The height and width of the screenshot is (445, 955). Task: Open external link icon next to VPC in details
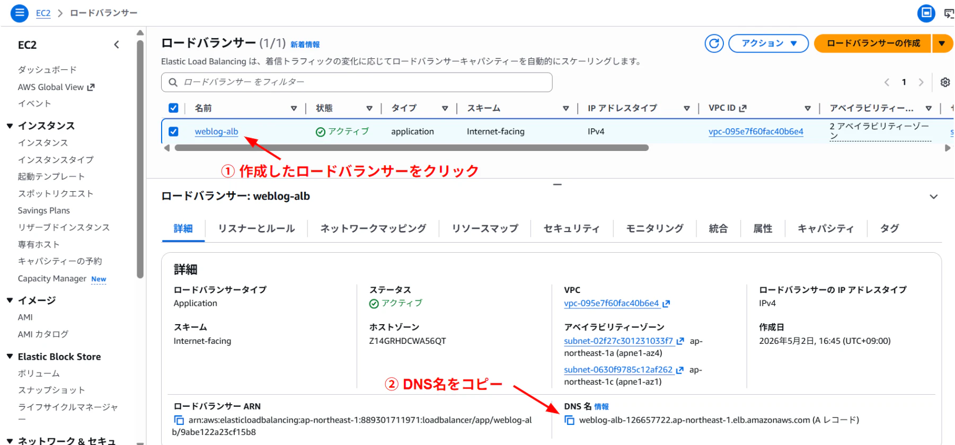pos(666,304)
